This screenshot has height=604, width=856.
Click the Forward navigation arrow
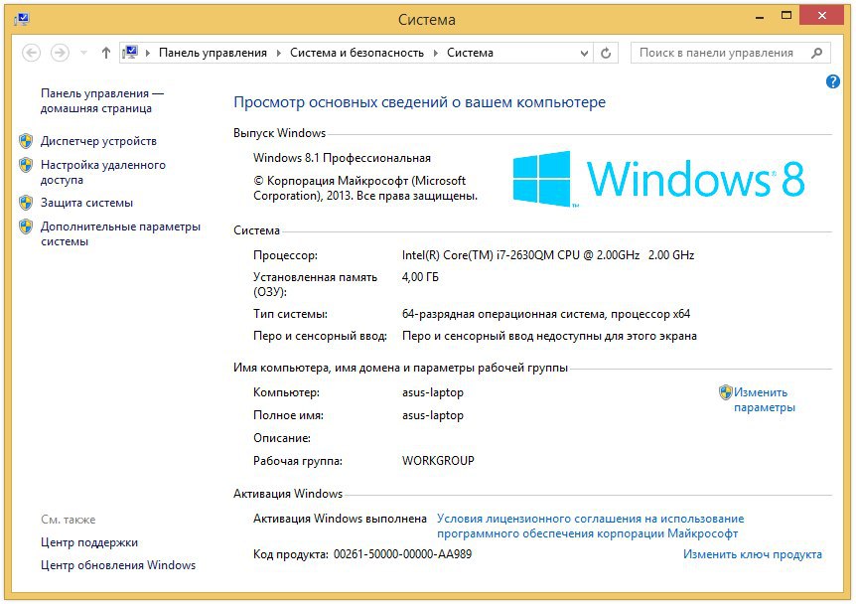tap(60, 53)
